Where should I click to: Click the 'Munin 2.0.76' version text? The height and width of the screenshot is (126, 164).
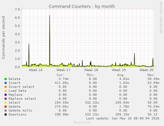click(x=82, y=122)
